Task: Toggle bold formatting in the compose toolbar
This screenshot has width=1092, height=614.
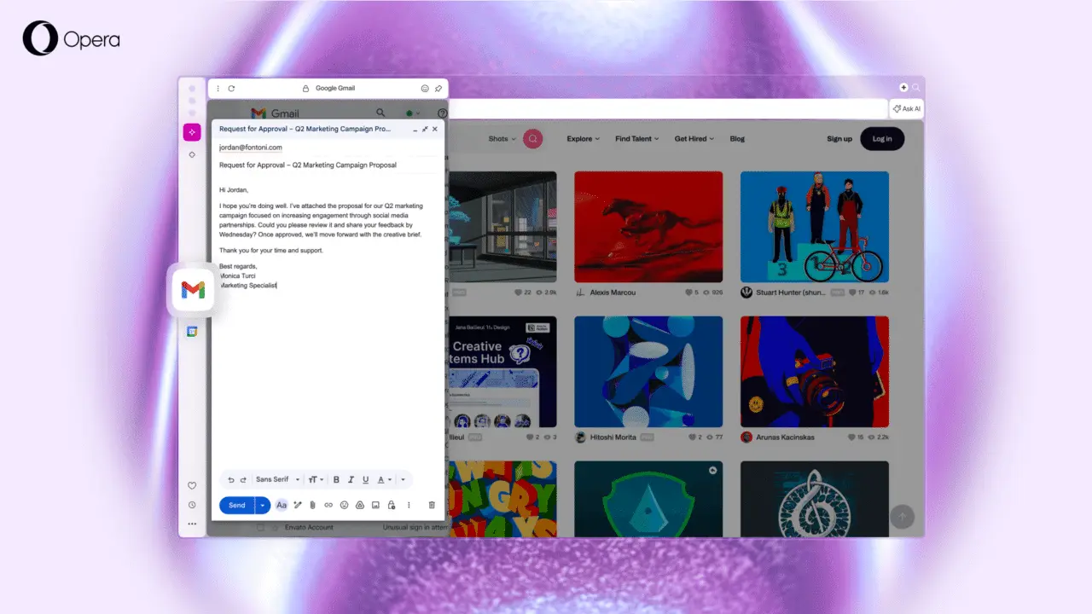Action: point(337,479)
